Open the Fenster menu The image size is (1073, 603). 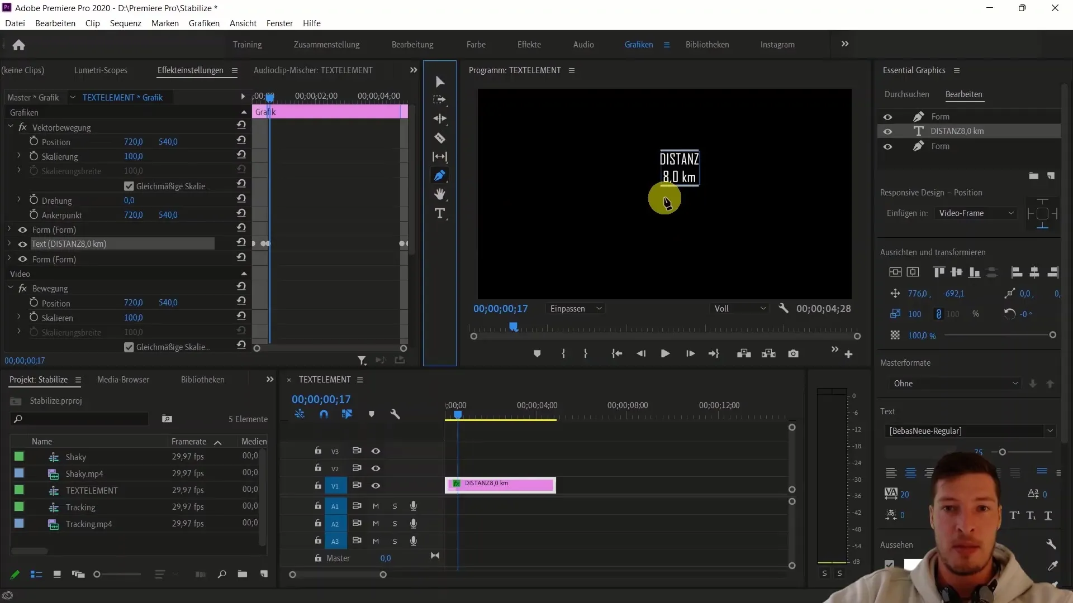point(279,23)
